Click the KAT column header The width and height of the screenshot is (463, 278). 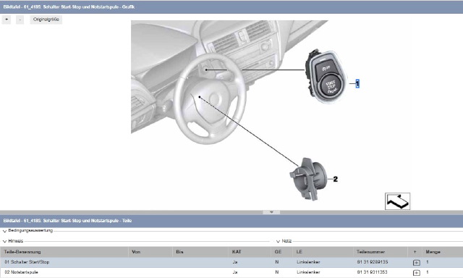pos(237,252)
